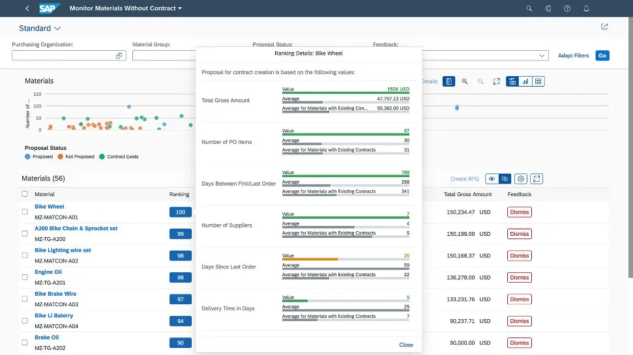Open the A200 Bike Chain & Sprocket set link
Screen dimensions: 633x355
[76, 229]
